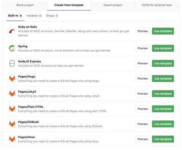
Task: Select the Create from template tab
Action: click(69, 5)
